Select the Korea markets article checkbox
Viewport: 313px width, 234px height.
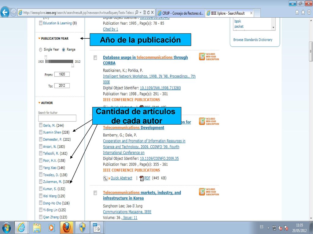[95, 193]
